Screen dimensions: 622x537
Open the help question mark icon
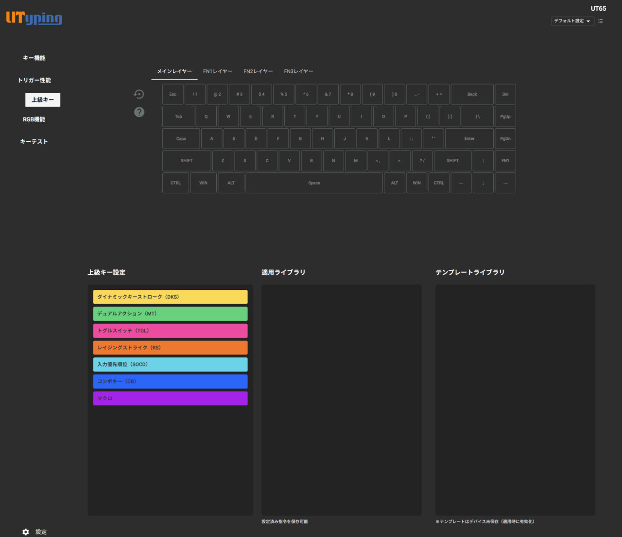tap(139, 112)
